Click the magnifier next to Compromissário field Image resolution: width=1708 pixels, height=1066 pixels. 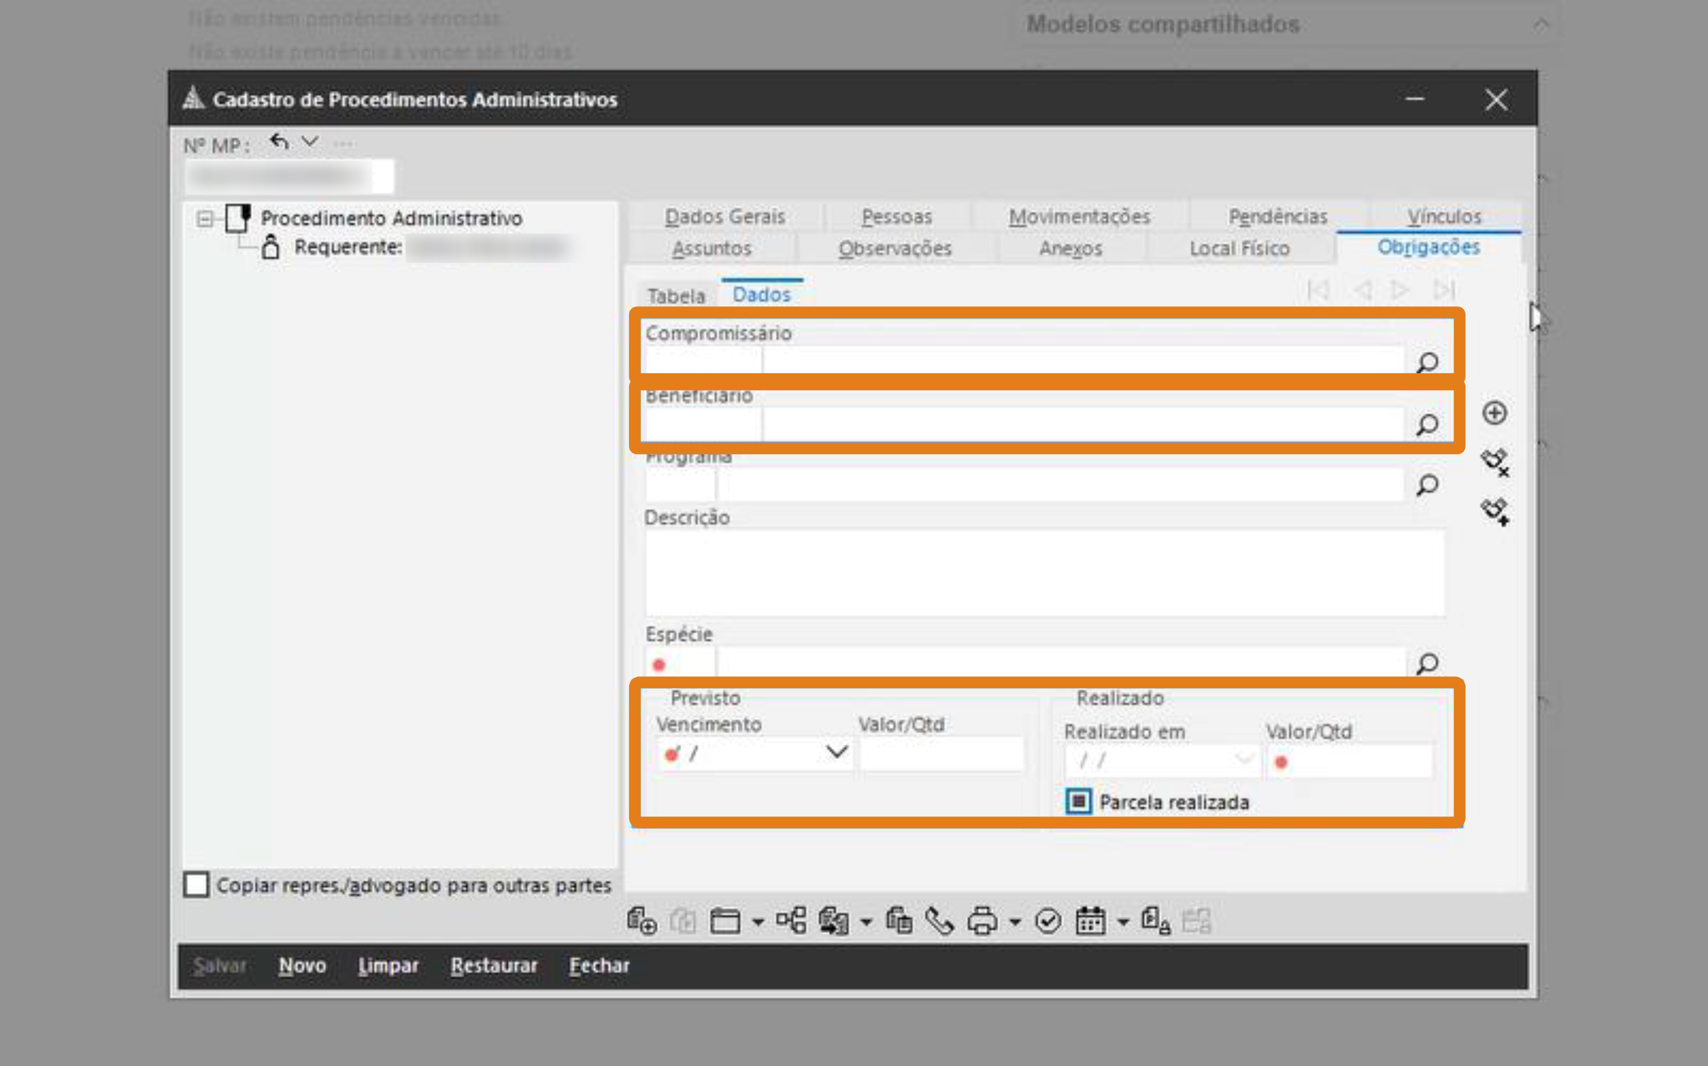[1428, 362]
